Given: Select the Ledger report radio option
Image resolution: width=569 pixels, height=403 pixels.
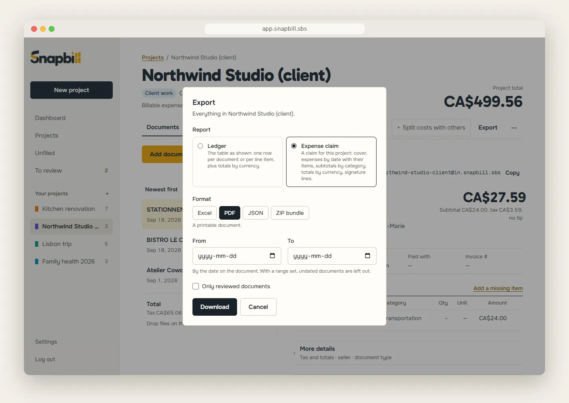Looking at the screenshot, I should click(x=237, y=162).
